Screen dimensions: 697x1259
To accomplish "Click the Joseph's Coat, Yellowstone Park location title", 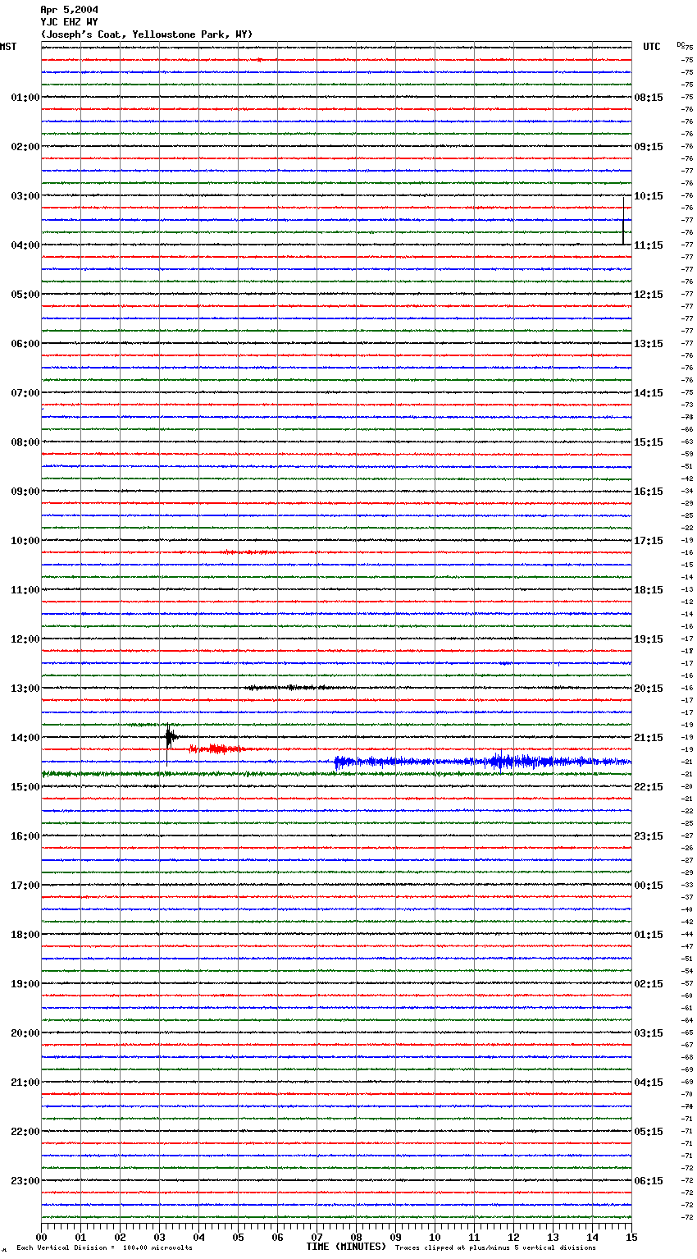I will click(147, 34).
